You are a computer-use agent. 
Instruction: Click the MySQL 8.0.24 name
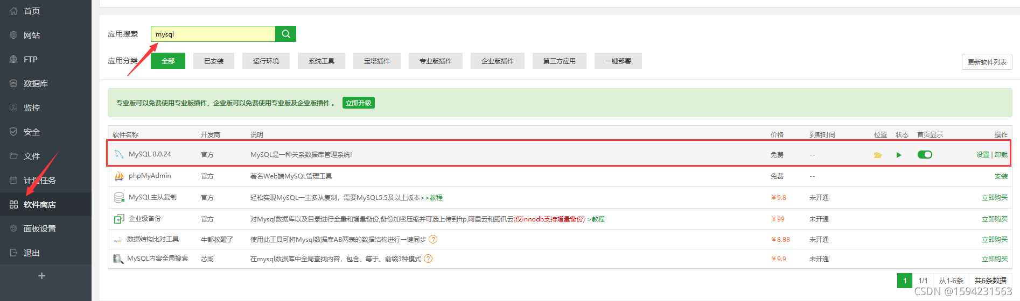(150, 154)
